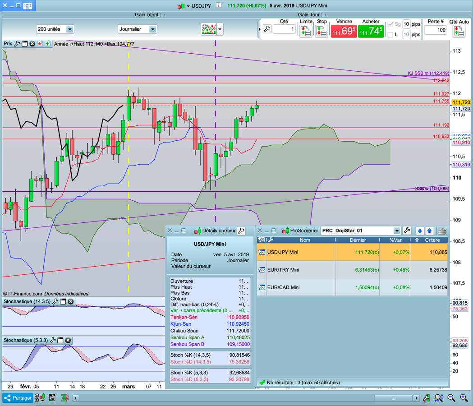
Task: Remove the Stochastique (5 3 3) indicator
Action: (x=68, y=340)
